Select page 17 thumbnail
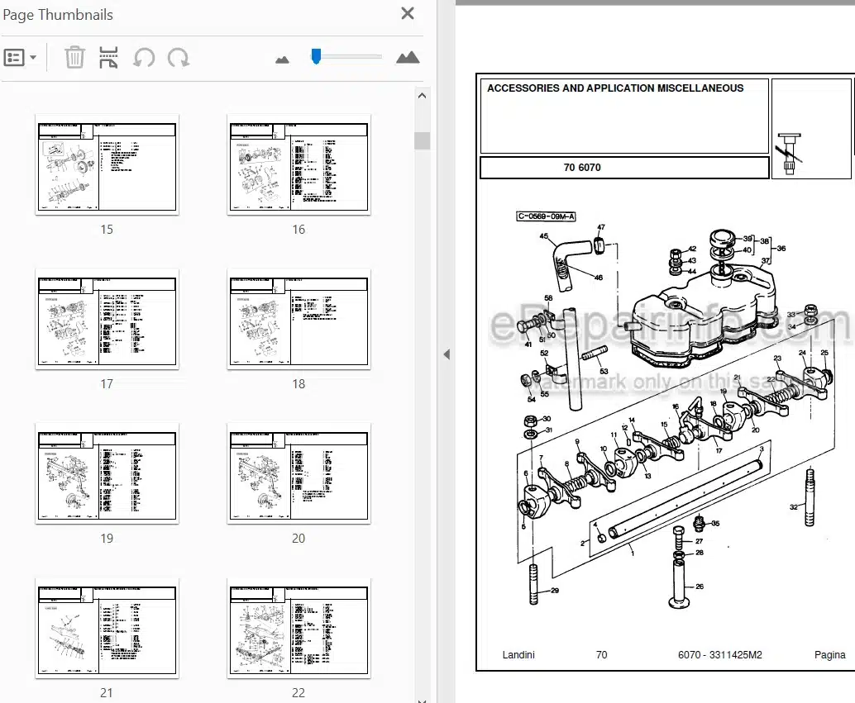 107,320
